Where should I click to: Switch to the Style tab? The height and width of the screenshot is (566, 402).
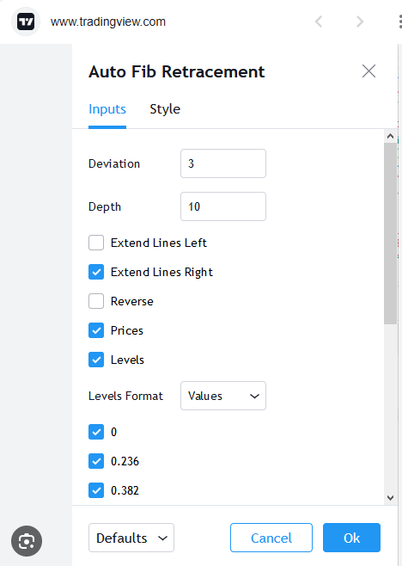[165, 109]
